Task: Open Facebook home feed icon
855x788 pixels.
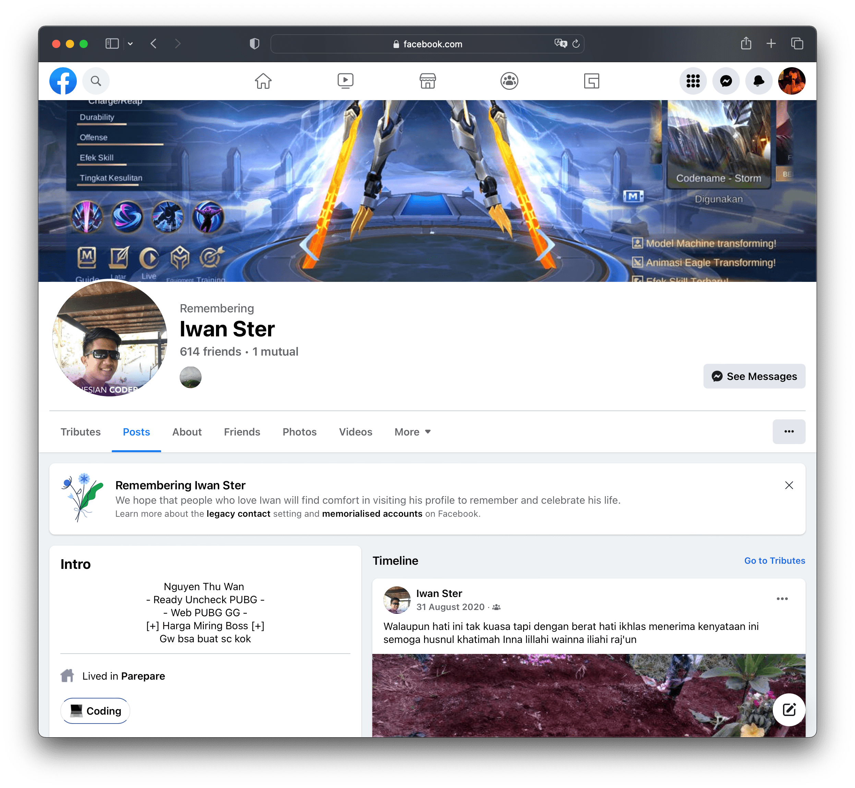Action: (x=263, y=81)
